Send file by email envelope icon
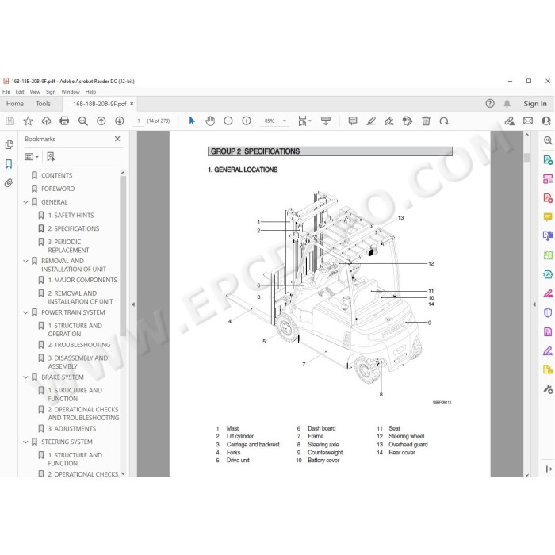Viewport: 555px width, 555px height. coord(528,121)
